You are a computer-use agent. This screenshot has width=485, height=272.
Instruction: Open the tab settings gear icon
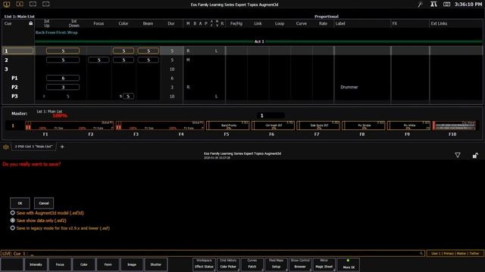pyautogui.click(x=5, y=147)
